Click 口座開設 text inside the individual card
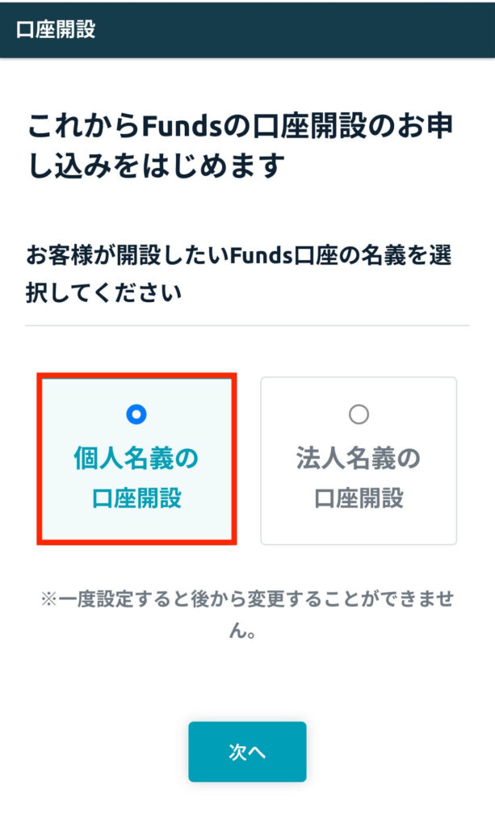 pyautogui.click(x=136, y=498)
